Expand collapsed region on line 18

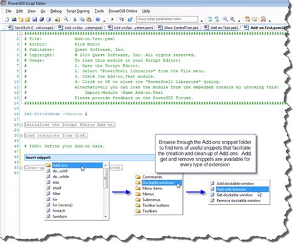tap(21, 125)
